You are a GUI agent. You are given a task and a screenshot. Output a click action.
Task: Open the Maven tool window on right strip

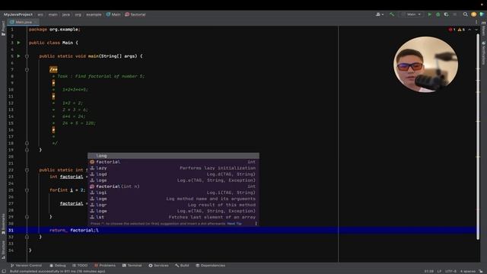484,29
